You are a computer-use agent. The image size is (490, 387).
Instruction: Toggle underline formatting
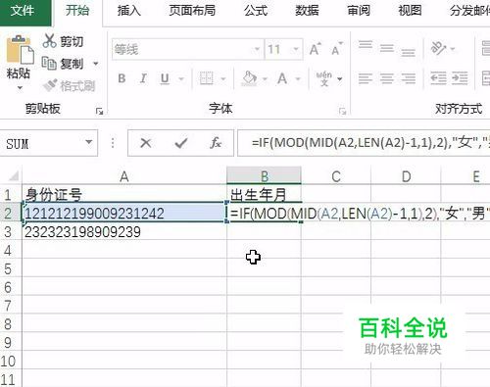[x=165, y=78]
